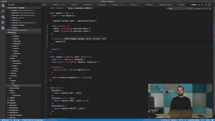Open errors and warnings count in the status bar

17,120
